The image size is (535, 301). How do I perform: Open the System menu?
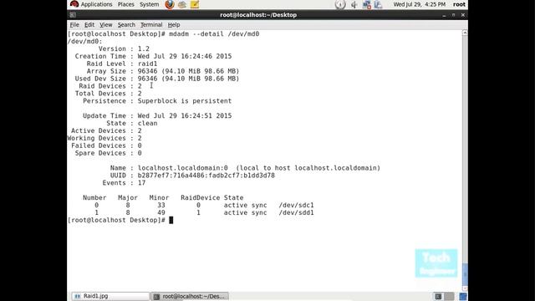click(149, 4)
